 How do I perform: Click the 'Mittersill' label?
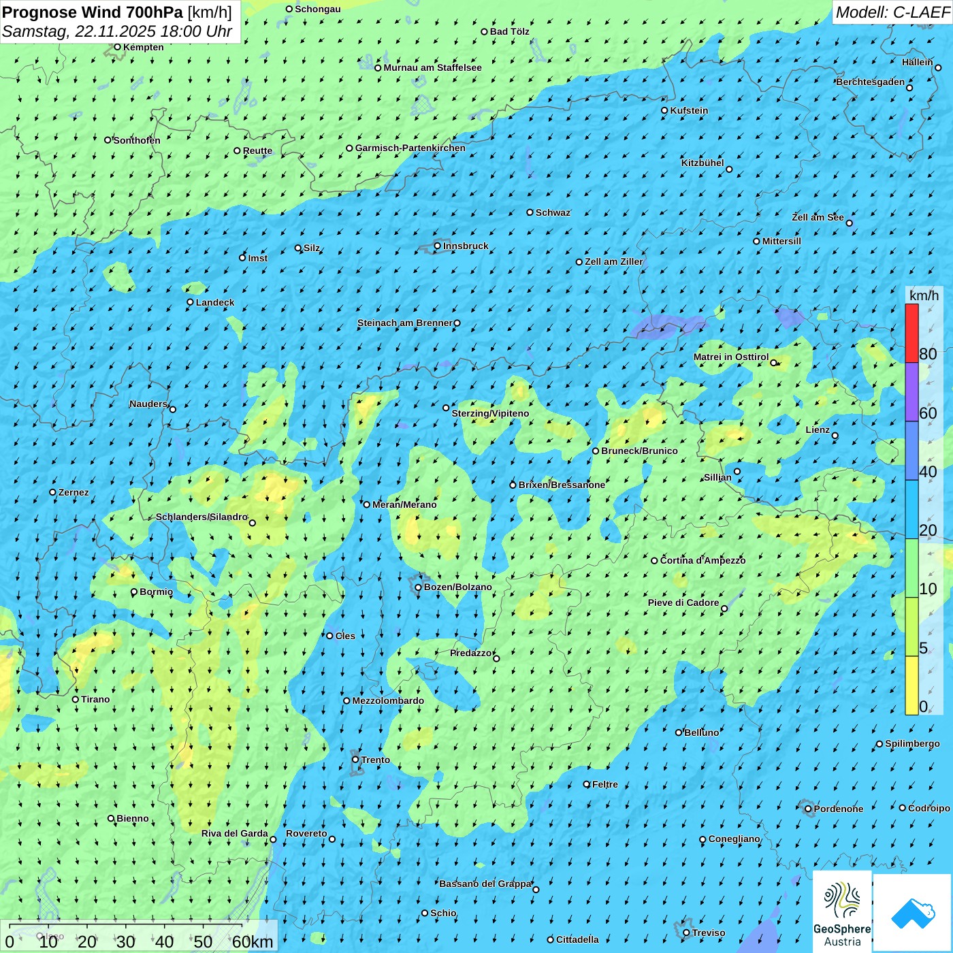click(x=781, y=241)
